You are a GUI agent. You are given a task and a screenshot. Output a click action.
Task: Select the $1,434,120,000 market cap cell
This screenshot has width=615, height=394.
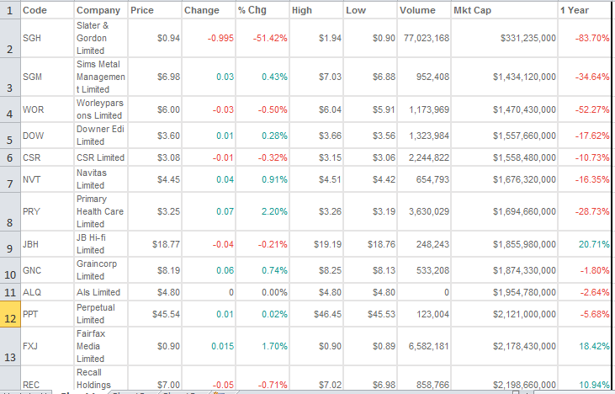coord(504,77)
